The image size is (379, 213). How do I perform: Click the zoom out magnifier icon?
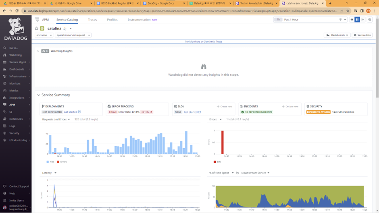pos(370,20)
